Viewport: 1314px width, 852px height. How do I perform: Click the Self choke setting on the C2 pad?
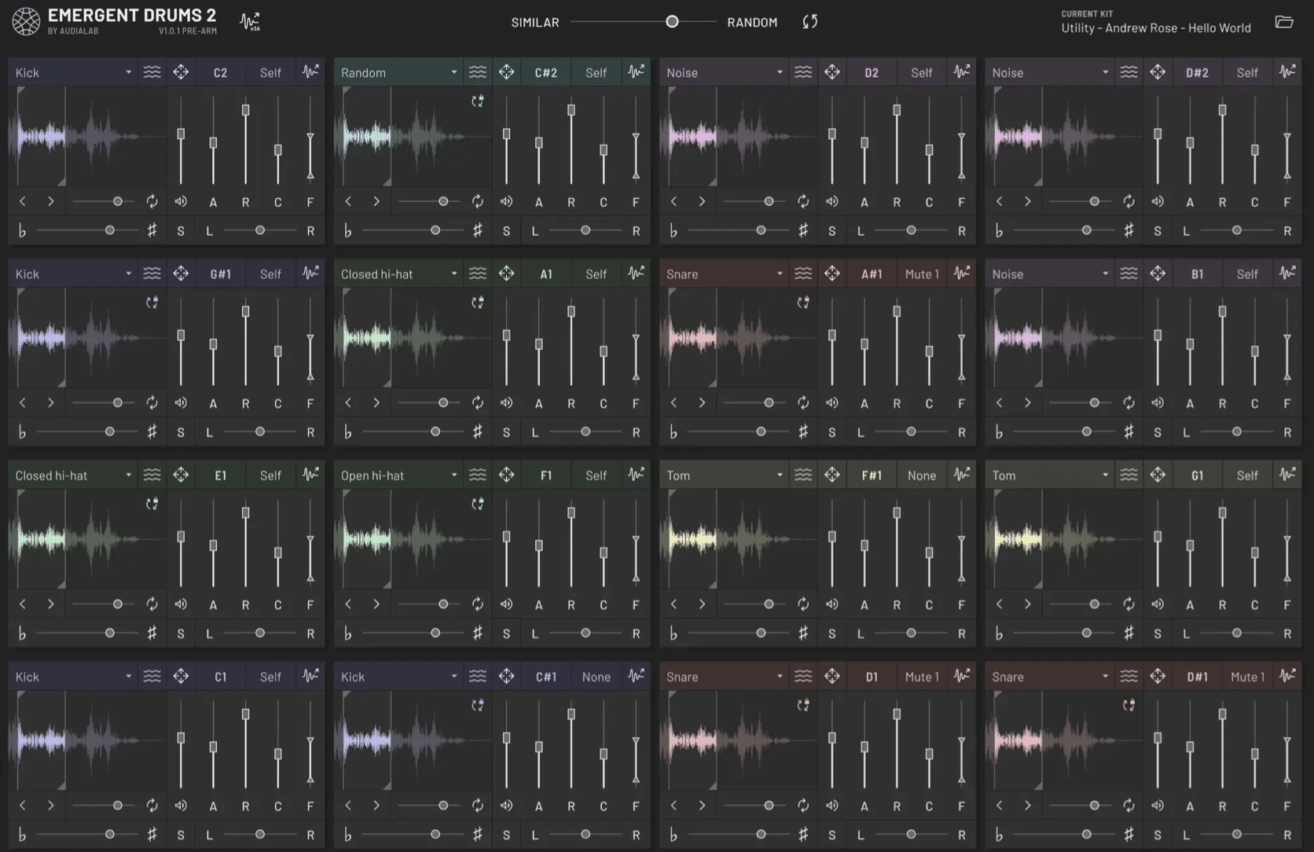(x=270, y=72)
